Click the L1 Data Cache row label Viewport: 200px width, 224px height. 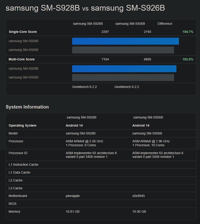[x=19, y=172]
